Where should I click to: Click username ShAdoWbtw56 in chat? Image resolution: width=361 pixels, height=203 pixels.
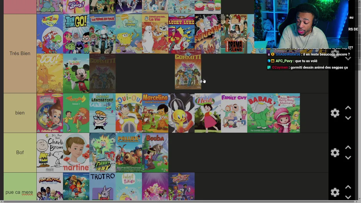click(x=288, y=54)
